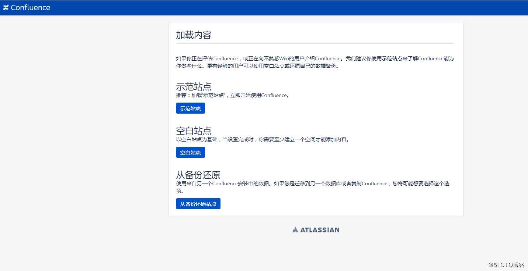Load the 示范站点 demo site button

[x=191, y=108]
